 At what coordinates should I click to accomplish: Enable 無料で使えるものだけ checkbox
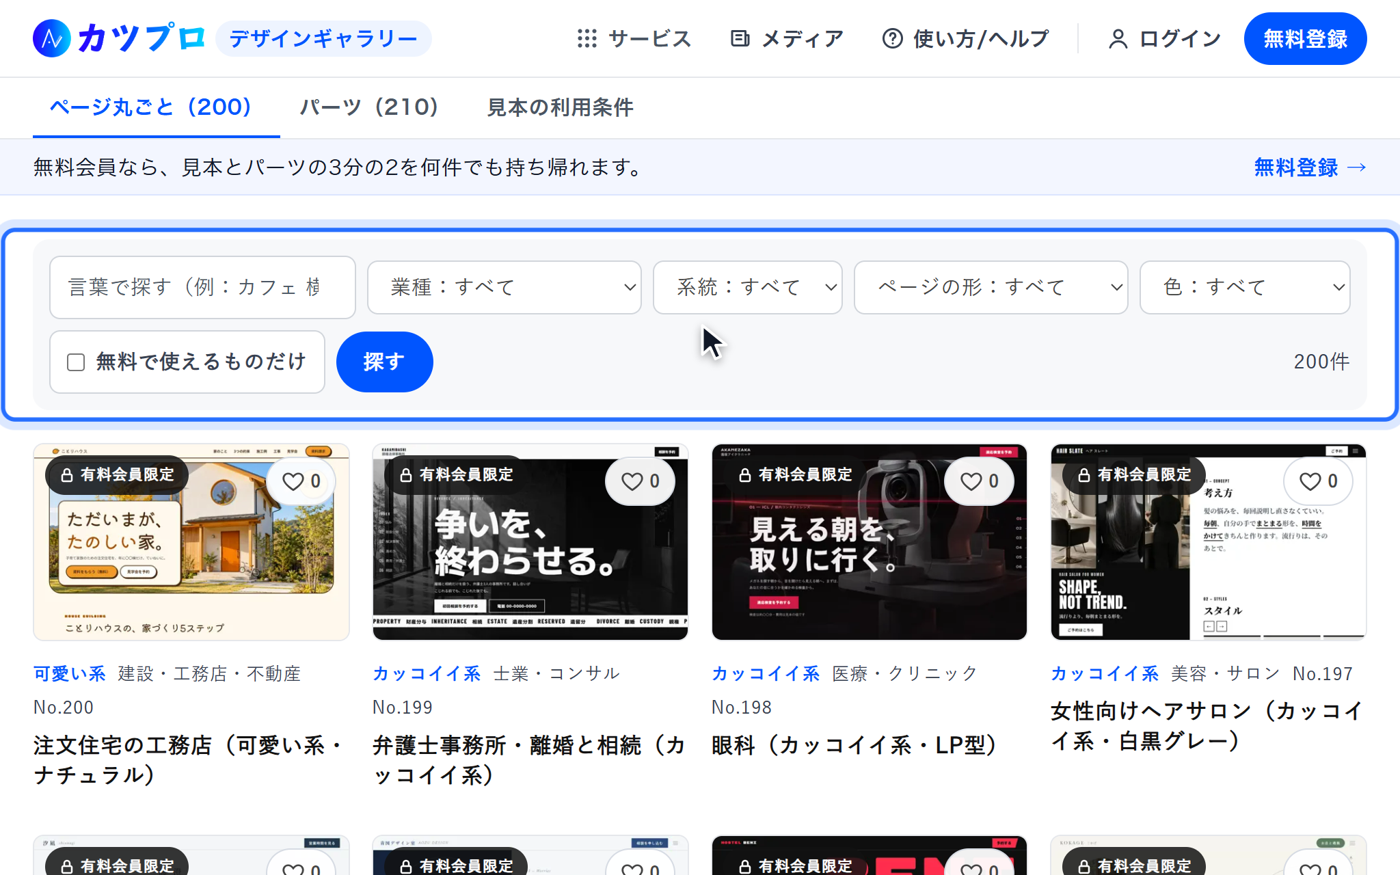(x=76, y=362)
